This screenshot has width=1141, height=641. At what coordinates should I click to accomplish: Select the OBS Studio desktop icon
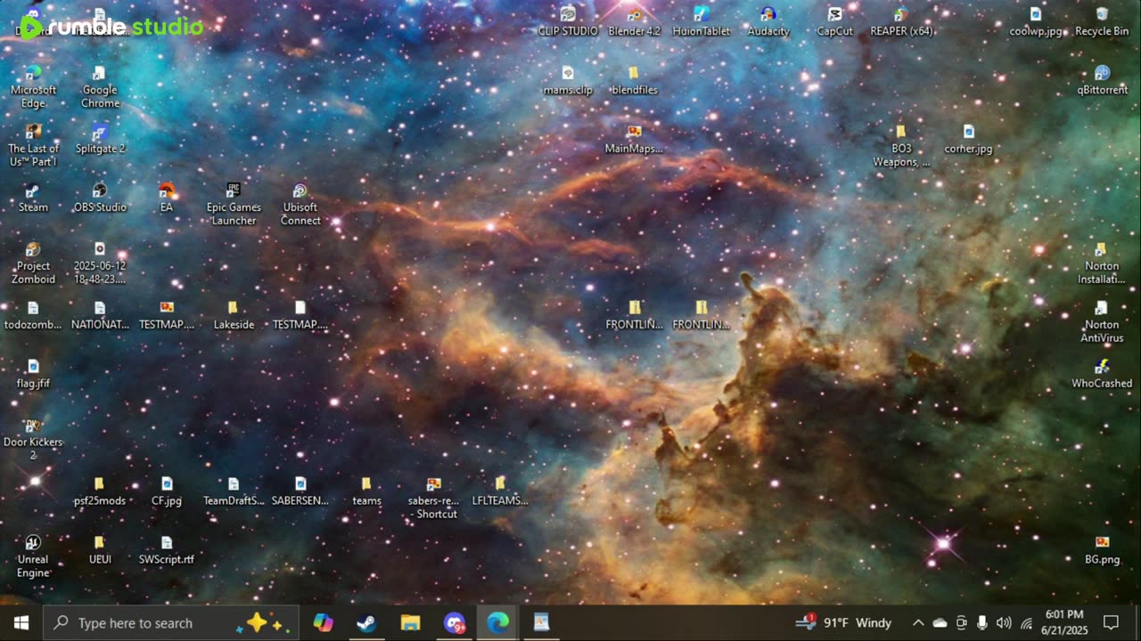[x=100, y=198]
